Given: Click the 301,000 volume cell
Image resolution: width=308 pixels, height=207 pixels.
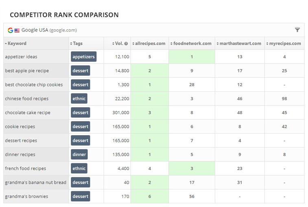Looking at the screenshot, I should 121,112.
